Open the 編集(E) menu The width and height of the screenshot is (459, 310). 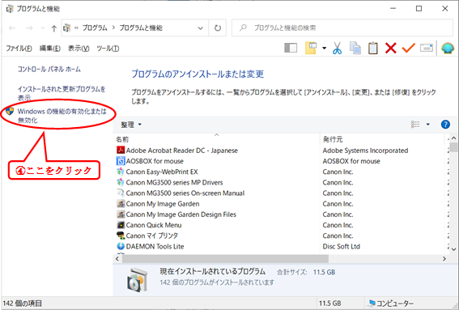click(x=49, y=49)
